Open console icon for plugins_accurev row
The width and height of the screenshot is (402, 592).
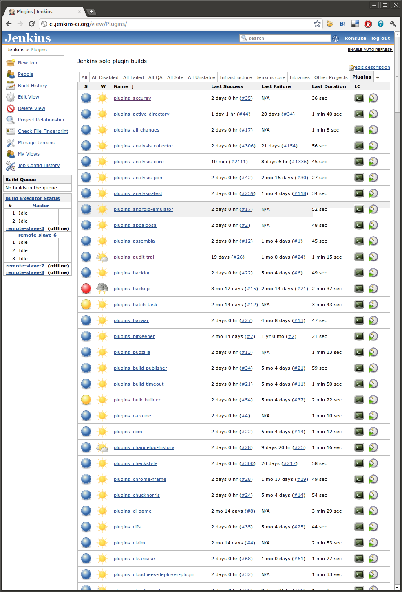[x=359, y=98]
